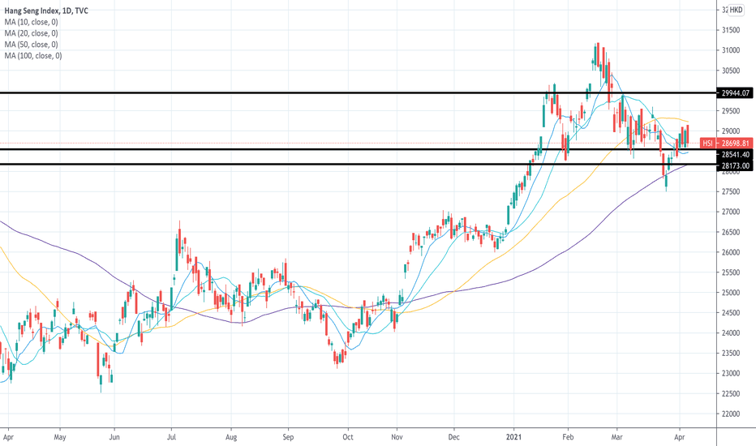Click the Oct label on time axis
Screen dimensions: 756x446
348,437
